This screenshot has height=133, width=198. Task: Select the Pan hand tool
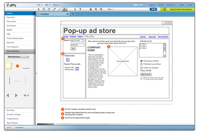point(90,9)
